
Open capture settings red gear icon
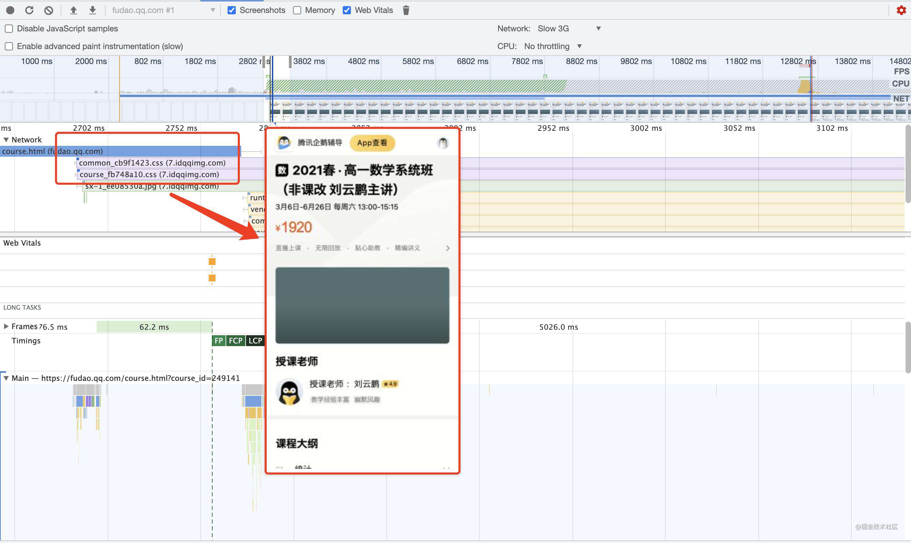[901, 10]
